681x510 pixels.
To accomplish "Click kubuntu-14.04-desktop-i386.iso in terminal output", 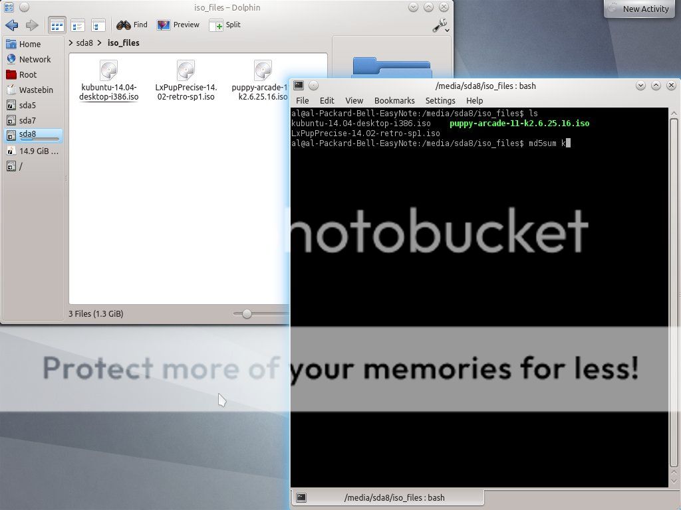I will pos(361,124).
